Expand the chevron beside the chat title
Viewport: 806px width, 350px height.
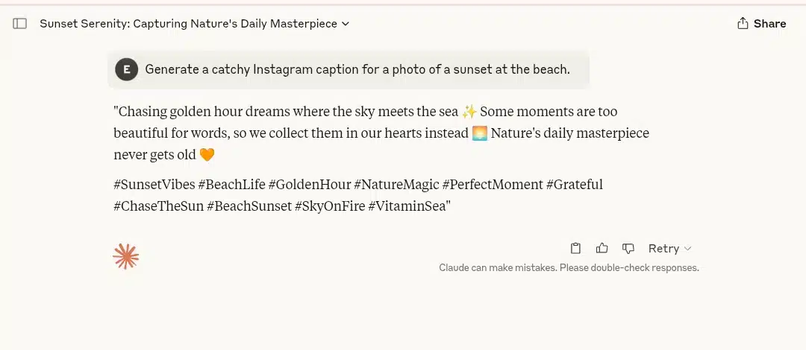click(x=346, y=24)
